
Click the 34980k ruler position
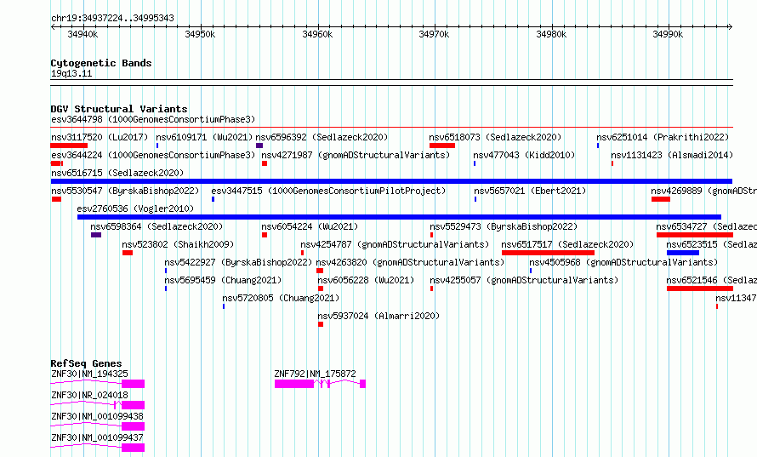552,34
